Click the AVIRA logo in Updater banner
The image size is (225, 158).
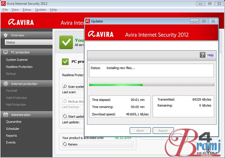pyautogui.click(x=101, y=34)
